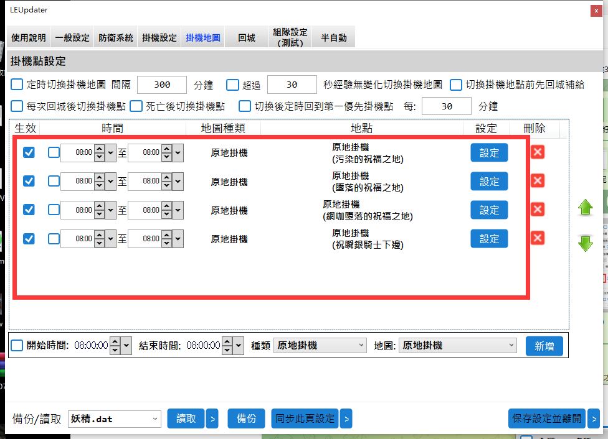608x439 pixels.
Task: Open end-time dropdown in 污染的祝福之地 row
Action: (178, 152)
